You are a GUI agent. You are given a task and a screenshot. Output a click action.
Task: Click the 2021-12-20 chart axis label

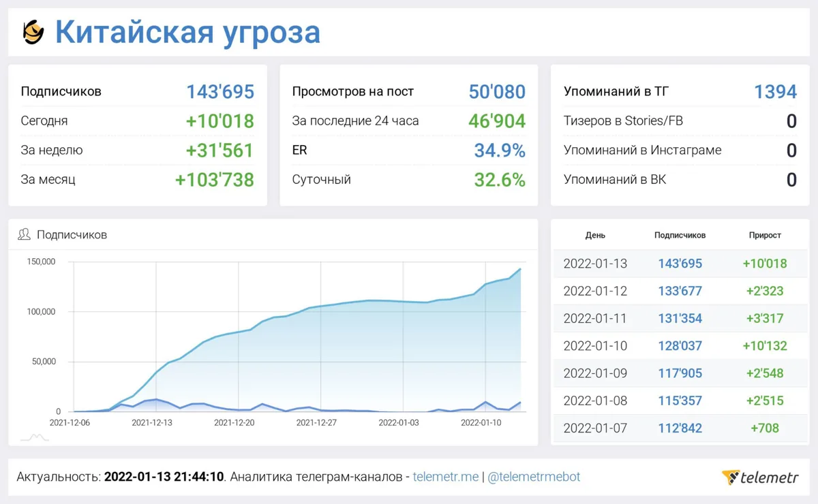click(x=234, y=422)
